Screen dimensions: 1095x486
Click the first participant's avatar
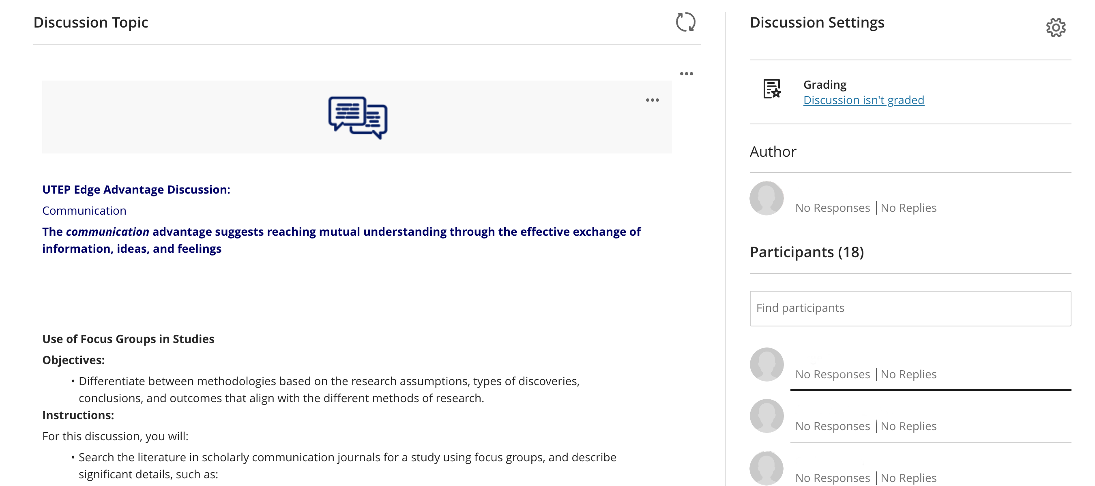(766, 364)
